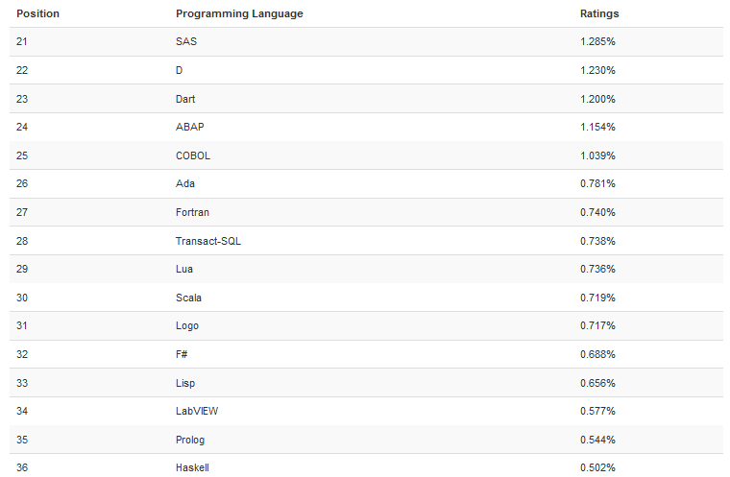
Task: Click the Prolog language name
Action: pos(190,441)
